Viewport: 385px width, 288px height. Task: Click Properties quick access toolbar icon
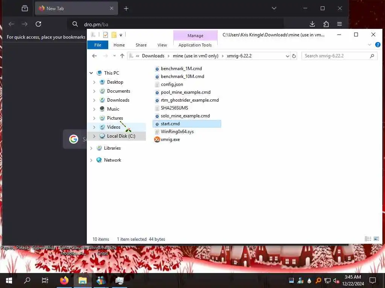106,35
